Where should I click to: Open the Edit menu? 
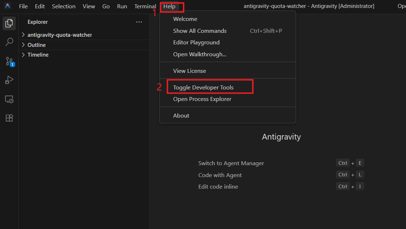click(x=40, y=6)
